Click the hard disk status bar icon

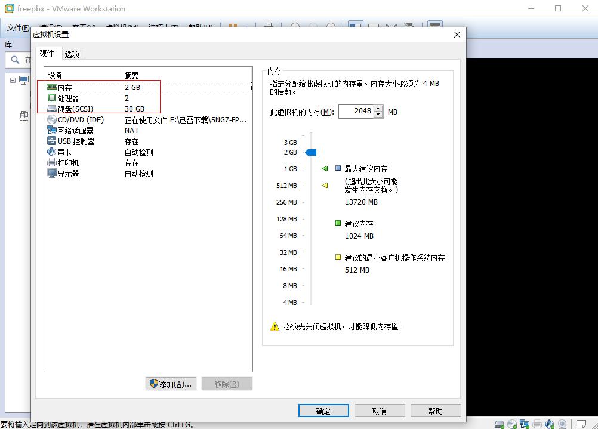499,424
